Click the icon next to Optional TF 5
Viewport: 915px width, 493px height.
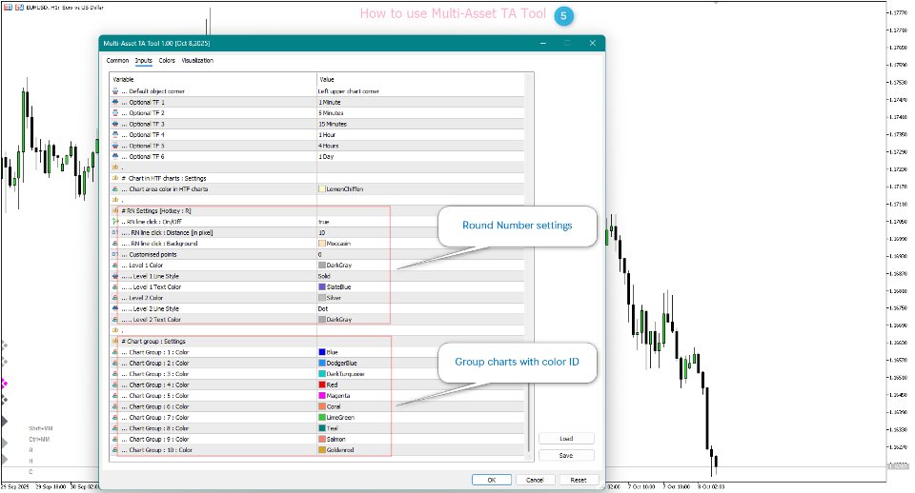115,146
